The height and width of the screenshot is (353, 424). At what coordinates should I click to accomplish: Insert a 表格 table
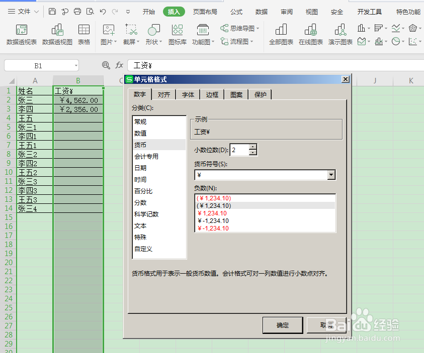pos(84,34)
